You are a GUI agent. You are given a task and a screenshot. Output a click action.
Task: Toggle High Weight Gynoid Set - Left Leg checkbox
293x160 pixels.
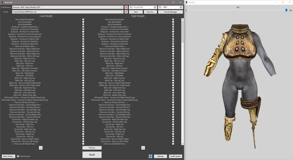pos(173,137)
